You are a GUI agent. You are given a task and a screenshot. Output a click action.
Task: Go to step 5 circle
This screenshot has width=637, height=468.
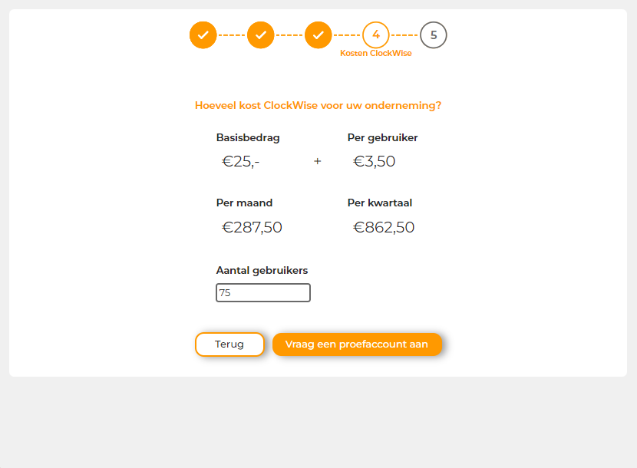434,35
